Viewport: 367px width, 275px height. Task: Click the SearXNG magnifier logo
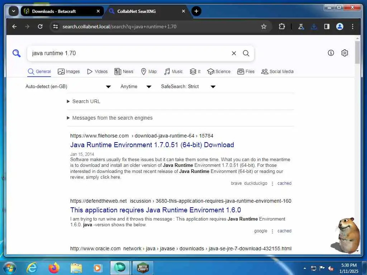(x=16, y=53)
